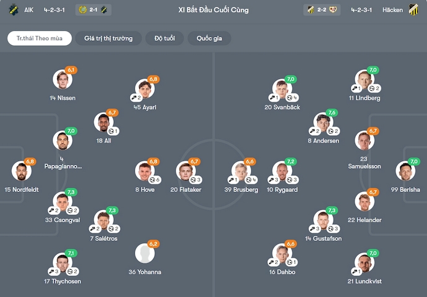Click Andersen's 7,6 rating badge
The image size is (427, 297).
coord(332,112)
